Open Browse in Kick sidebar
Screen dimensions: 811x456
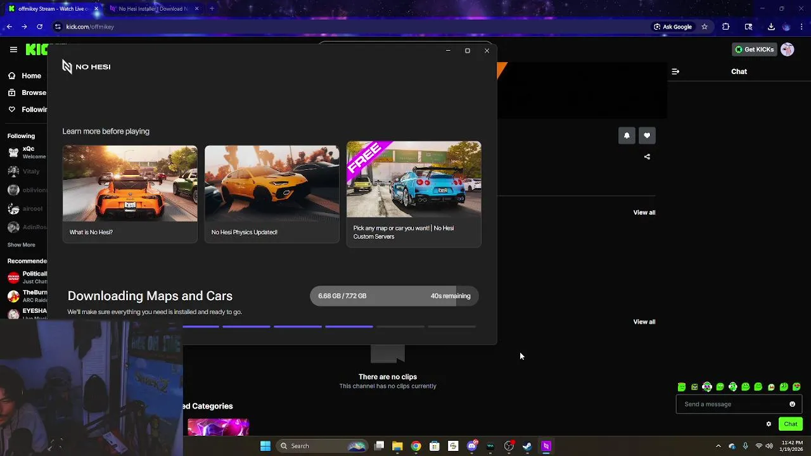[27, 92]
